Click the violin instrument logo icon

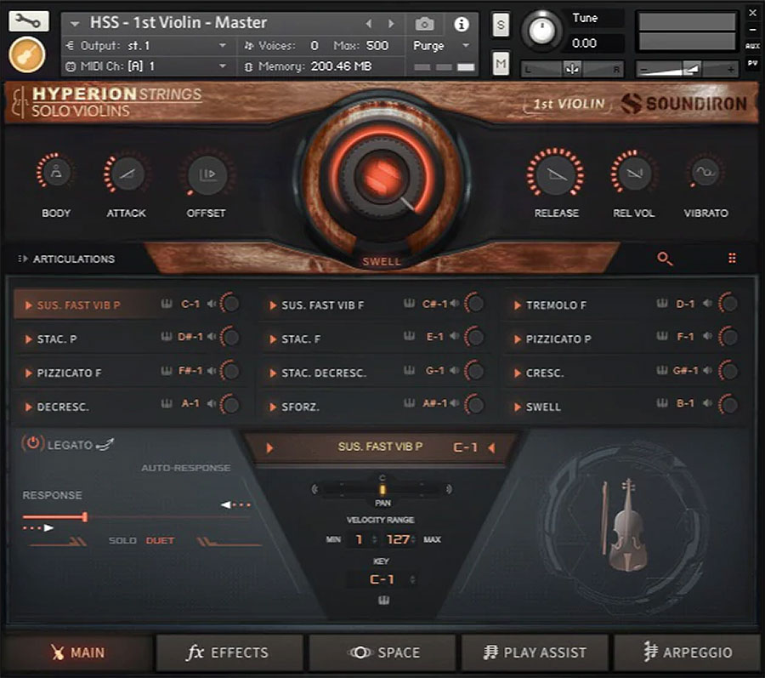pyautogui.click(x=27, y=54)
